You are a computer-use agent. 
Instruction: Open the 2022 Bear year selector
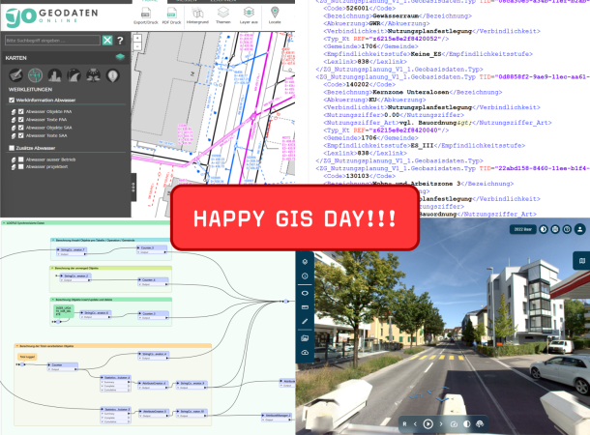coord(521,229)
